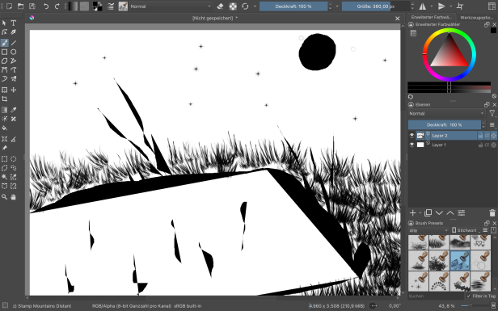Select the Line tool

tap(13, 43)
